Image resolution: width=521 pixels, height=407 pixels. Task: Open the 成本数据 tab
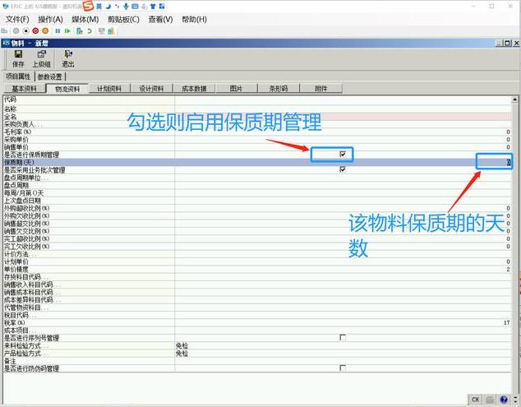pyautogui.click(x=194, y=89)
